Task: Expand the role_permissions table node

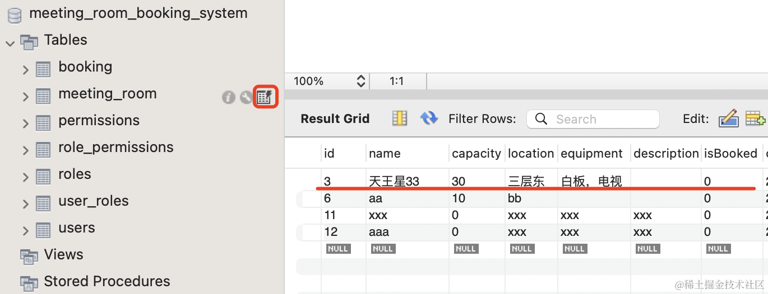Action: point(25,150)
